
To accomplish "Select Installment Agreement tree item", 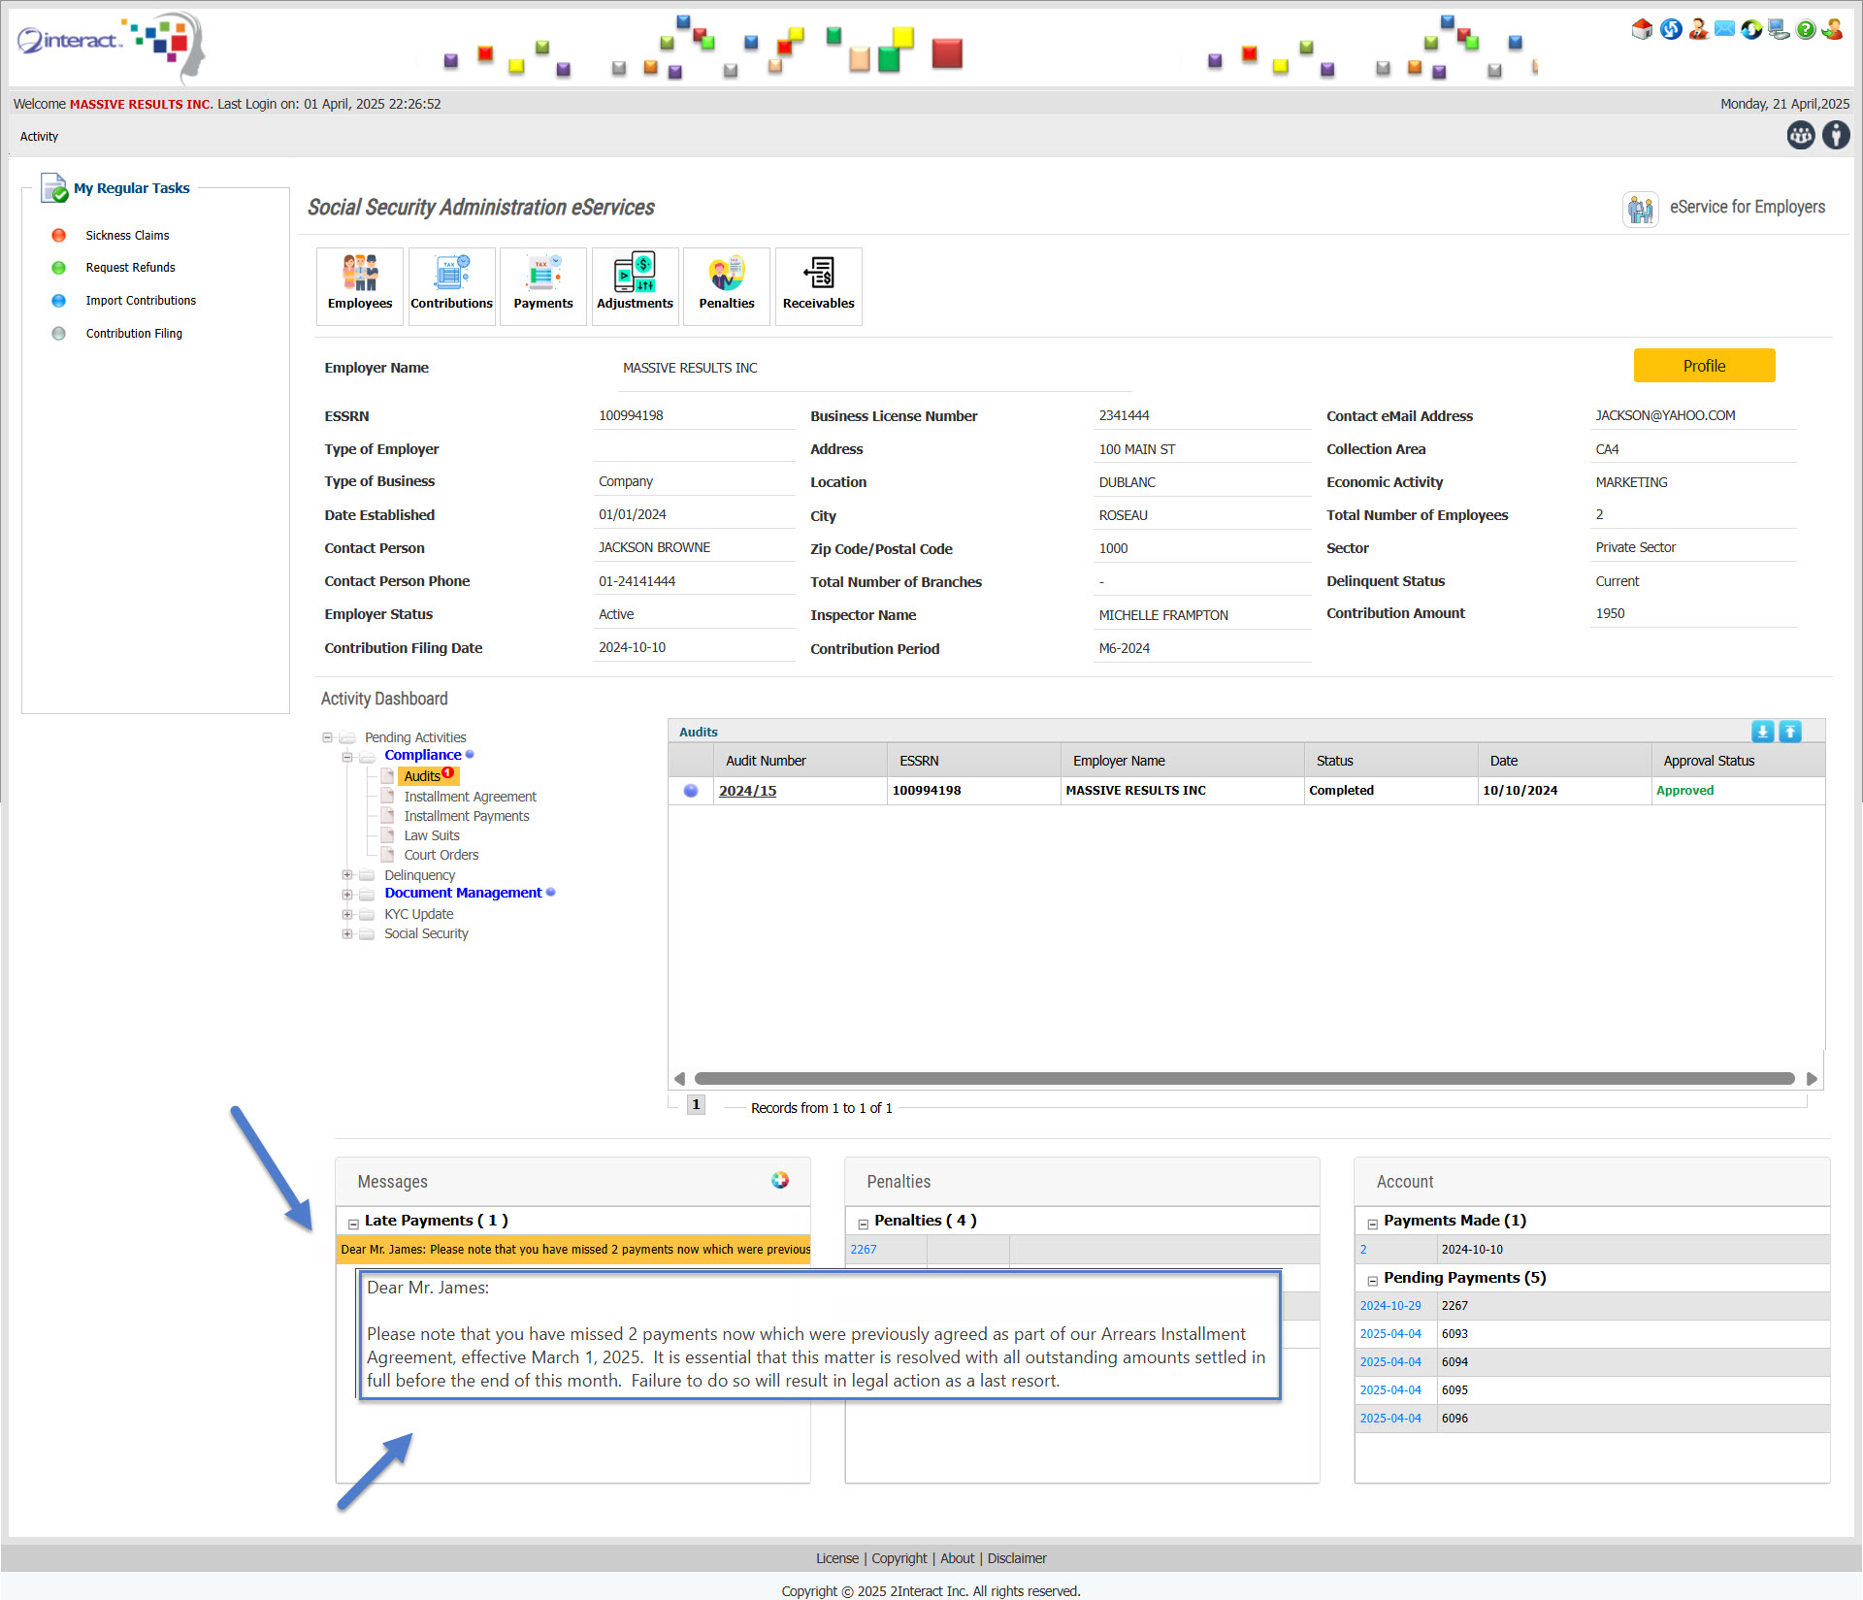I will tap(470, 797).
